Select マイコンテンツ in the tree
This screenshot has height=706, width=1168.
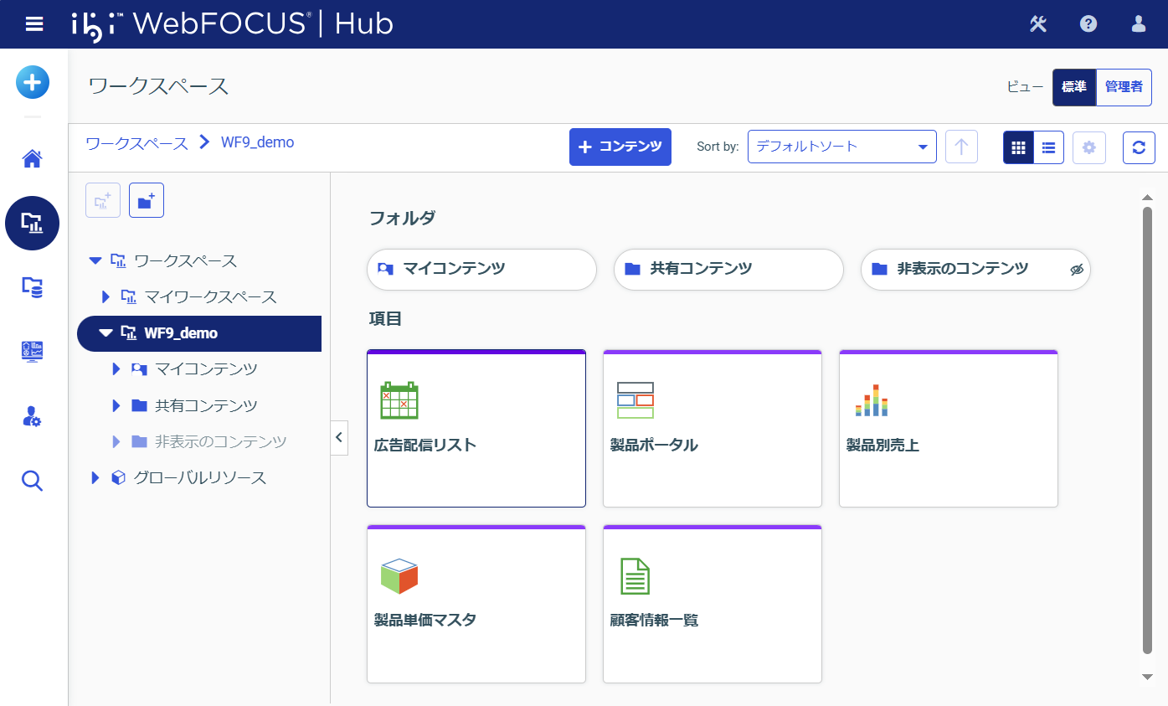pos(206,369)
